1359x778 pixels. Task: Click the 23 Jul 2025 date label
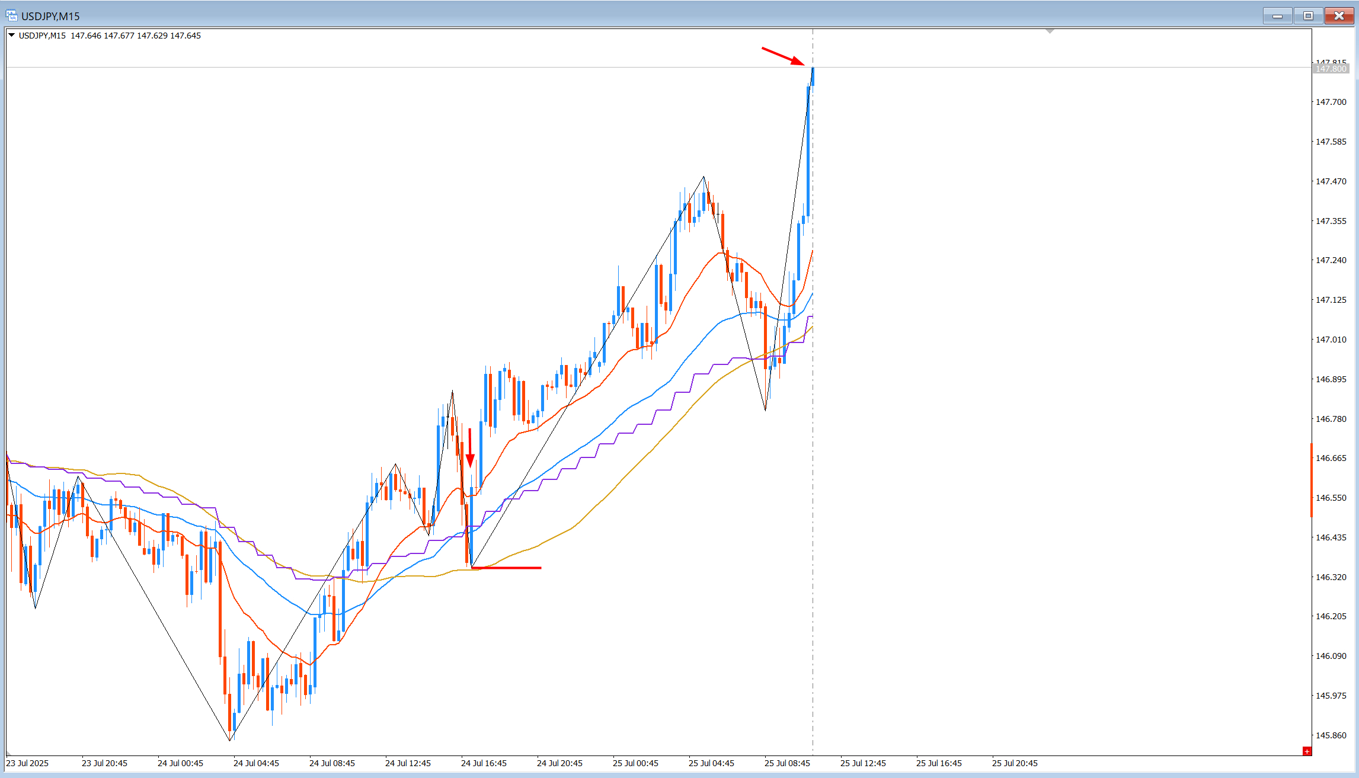click(27, 763)
